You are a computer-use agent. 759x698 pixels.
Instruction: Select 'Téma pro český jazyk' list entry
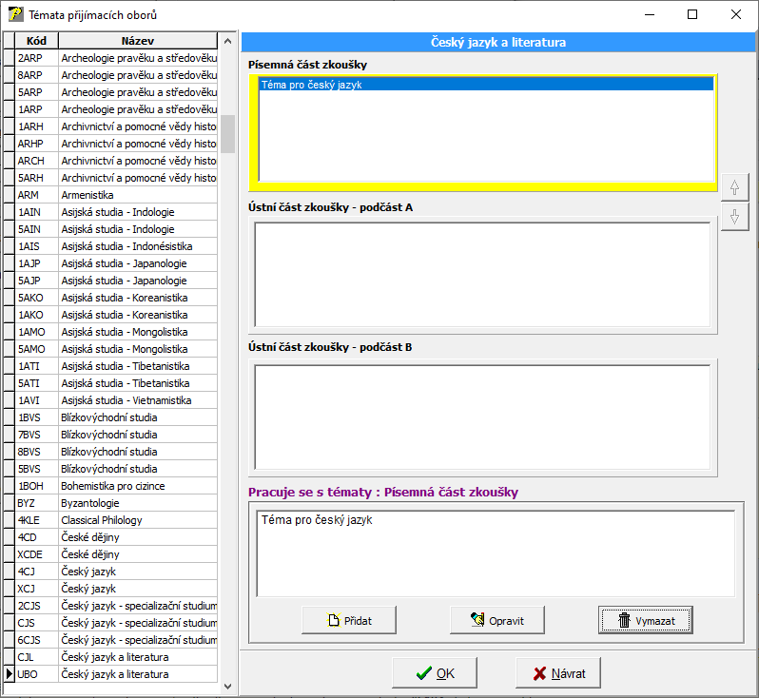tap(485, 85)
